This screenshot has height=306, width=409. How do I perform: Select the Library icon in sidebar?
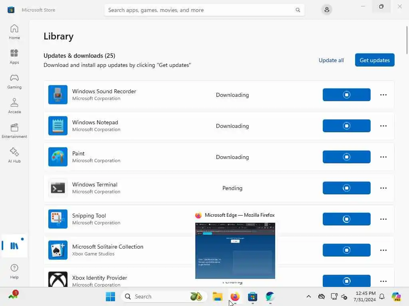pos(14,246)
